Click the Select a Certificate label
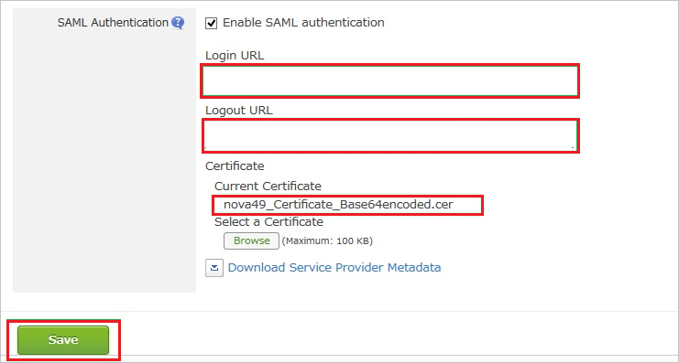The image size is (679, 363). pos(268,222)
